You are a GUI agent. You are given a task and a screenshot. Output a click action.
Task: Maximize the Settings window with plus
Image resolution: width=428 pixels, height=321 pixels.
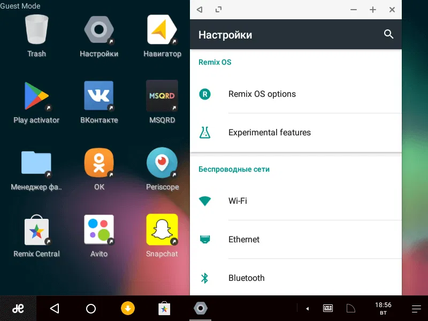pyautogui.click(x=372, y=10)
